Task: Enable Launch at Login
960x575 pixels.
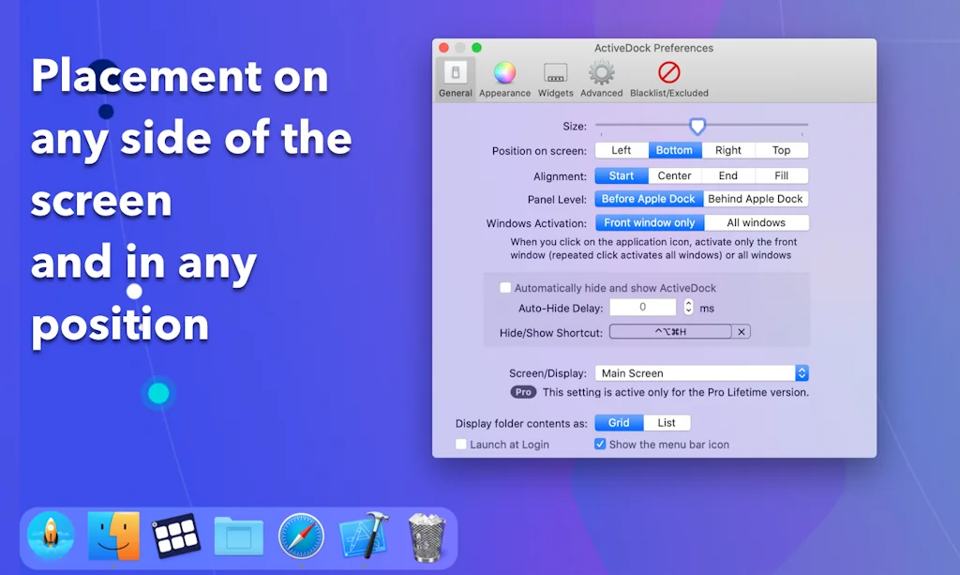Action: click(460, 445)
